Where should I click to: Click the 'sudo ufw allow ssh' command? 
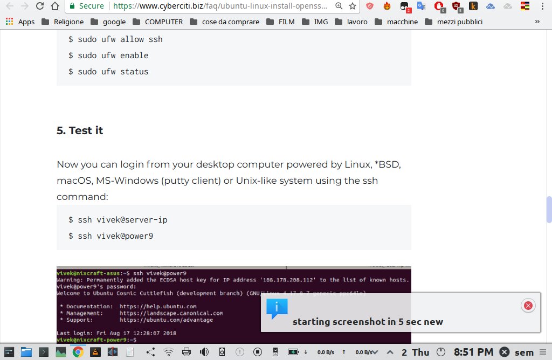tap(115, 39)
